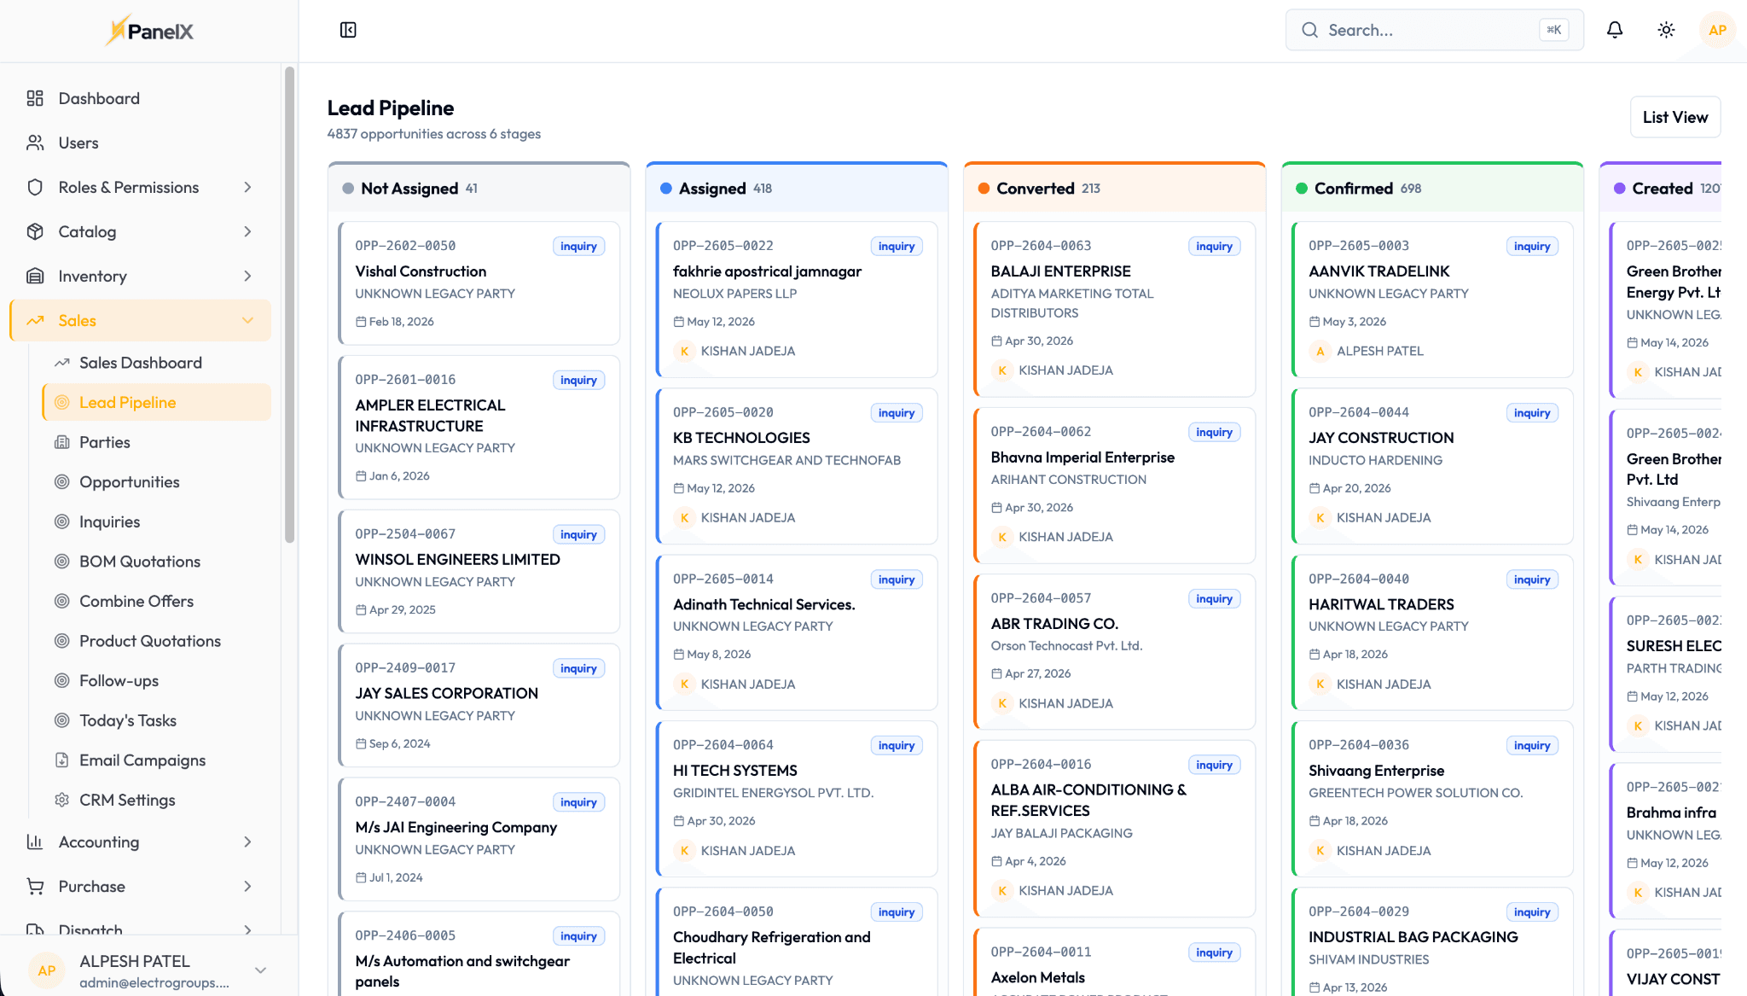Click the text ARIHANT CONSTRUCTION
The image size is (1747, 996).
click(x=1069, y=480)
